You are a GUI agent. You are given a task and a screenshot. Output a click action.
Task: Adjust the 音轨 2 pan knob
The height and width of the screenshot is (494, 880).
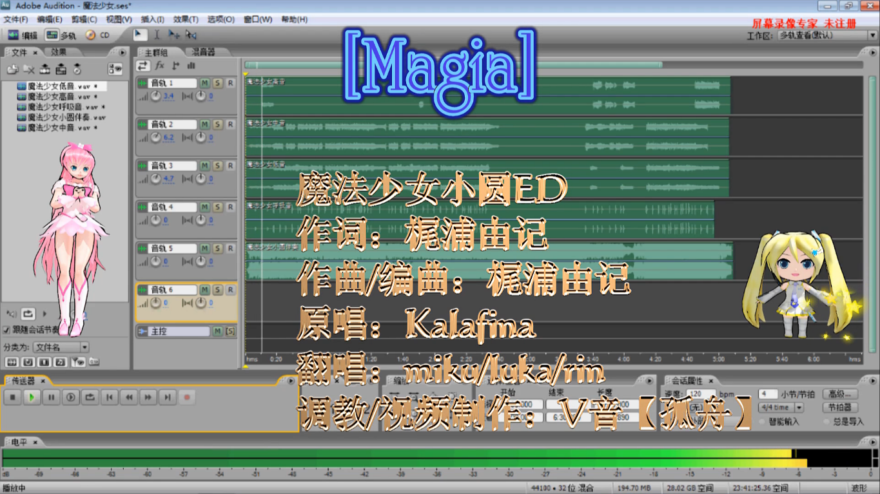point(201,138)
